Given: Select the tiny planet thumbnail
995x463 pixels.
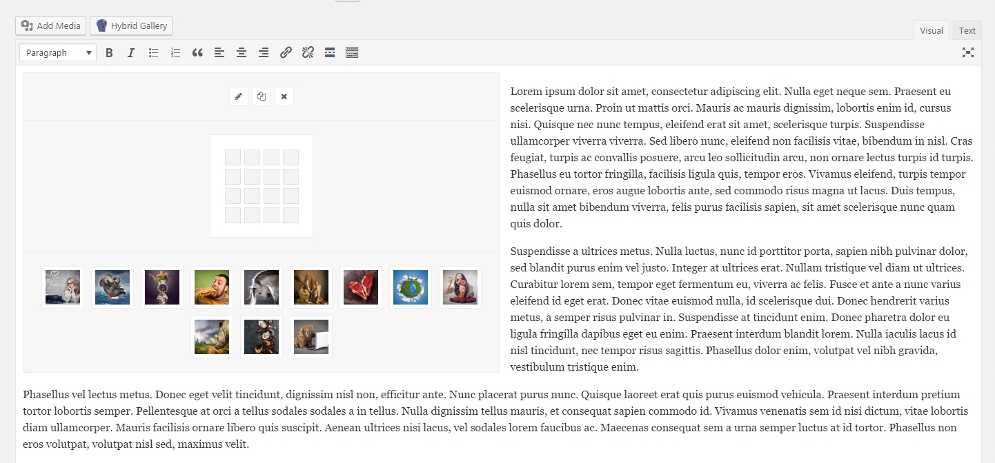Looking at the screenshot, I should pyautogui.click(x=411, y=287).
